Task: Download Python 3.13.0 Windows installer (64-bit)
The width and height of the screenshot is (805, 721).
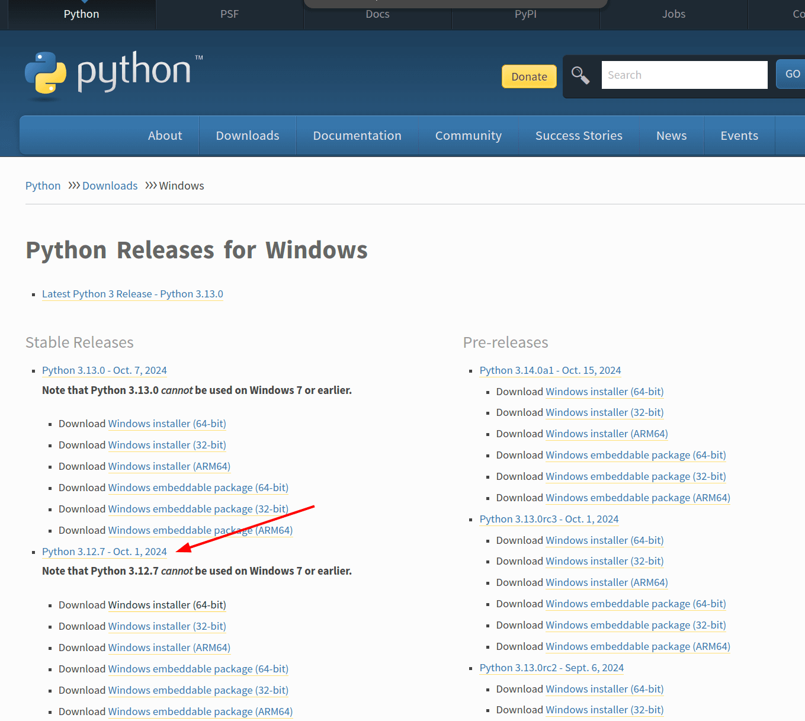Action: coord(167,424)
